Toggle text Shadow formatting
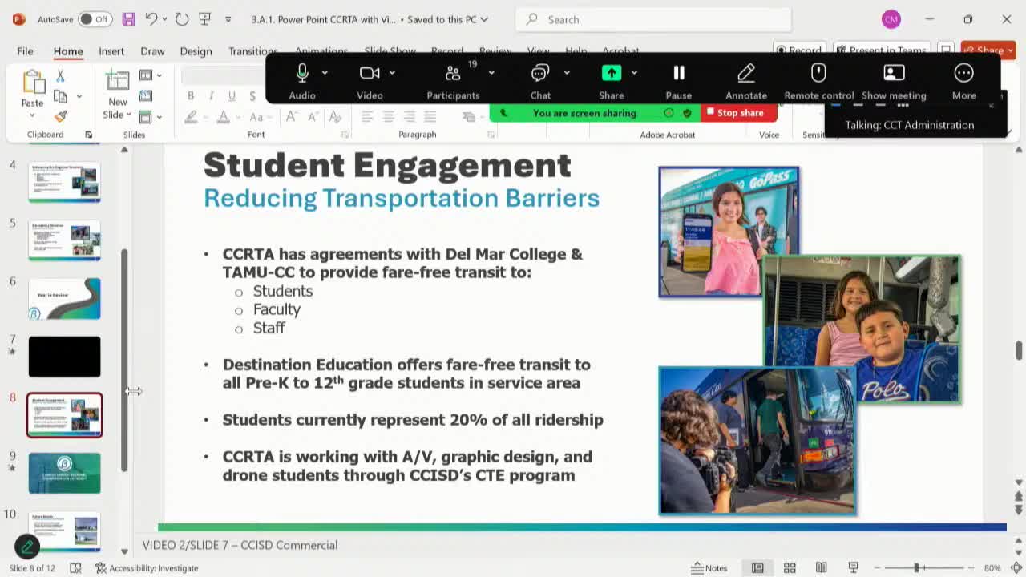This screenshot has width=1026, height=577. tap(252, 95)
